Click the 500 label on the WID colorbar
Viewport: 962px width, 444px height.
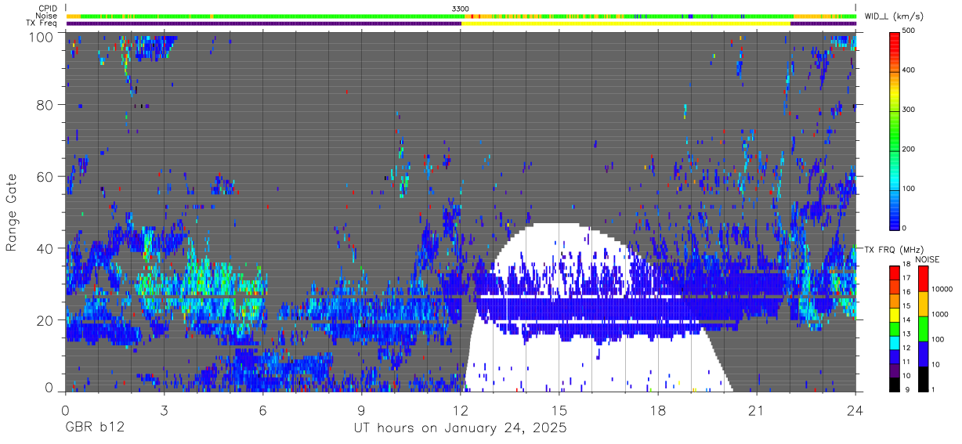(910, 31)
